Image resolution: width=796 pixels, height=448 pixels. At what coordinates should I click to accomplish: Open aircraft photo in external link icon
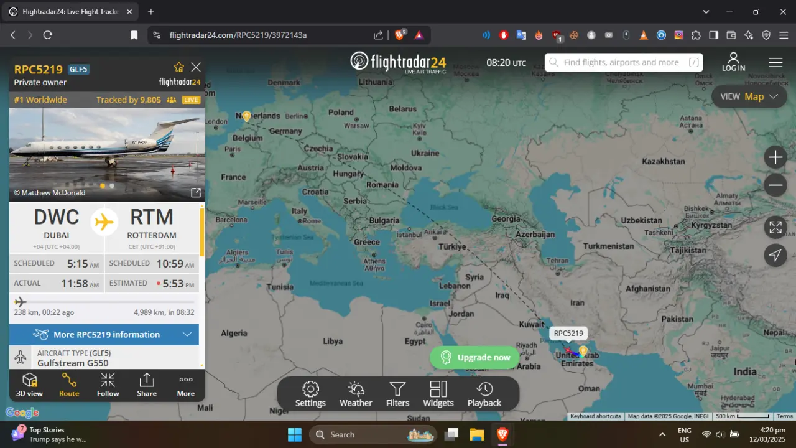click(195, 192)
